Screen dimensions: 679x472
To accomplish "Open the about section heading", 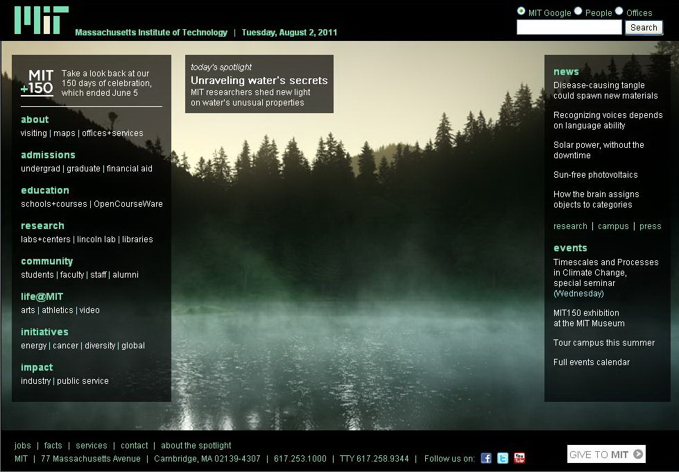I will coord(35,119).
